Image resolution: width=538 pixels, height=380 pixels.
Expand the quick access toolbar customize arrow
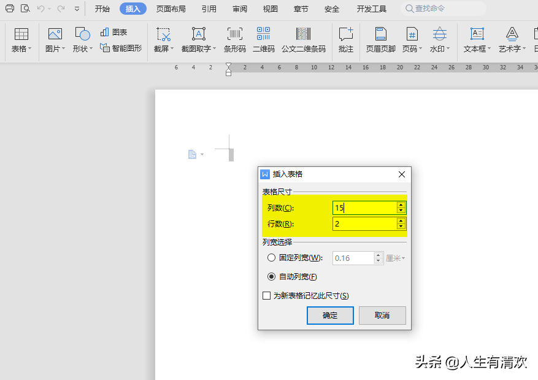point(77,9)
